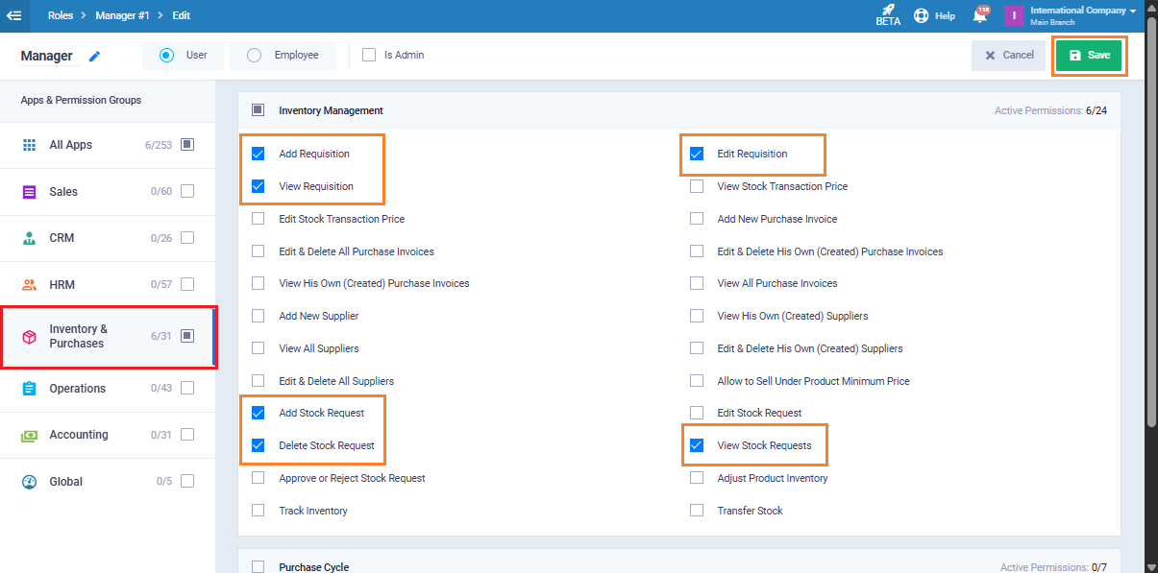This screenshot has height=573, width=1158.
Task: Check the Track Inventory permission
Action: [258, 511]
